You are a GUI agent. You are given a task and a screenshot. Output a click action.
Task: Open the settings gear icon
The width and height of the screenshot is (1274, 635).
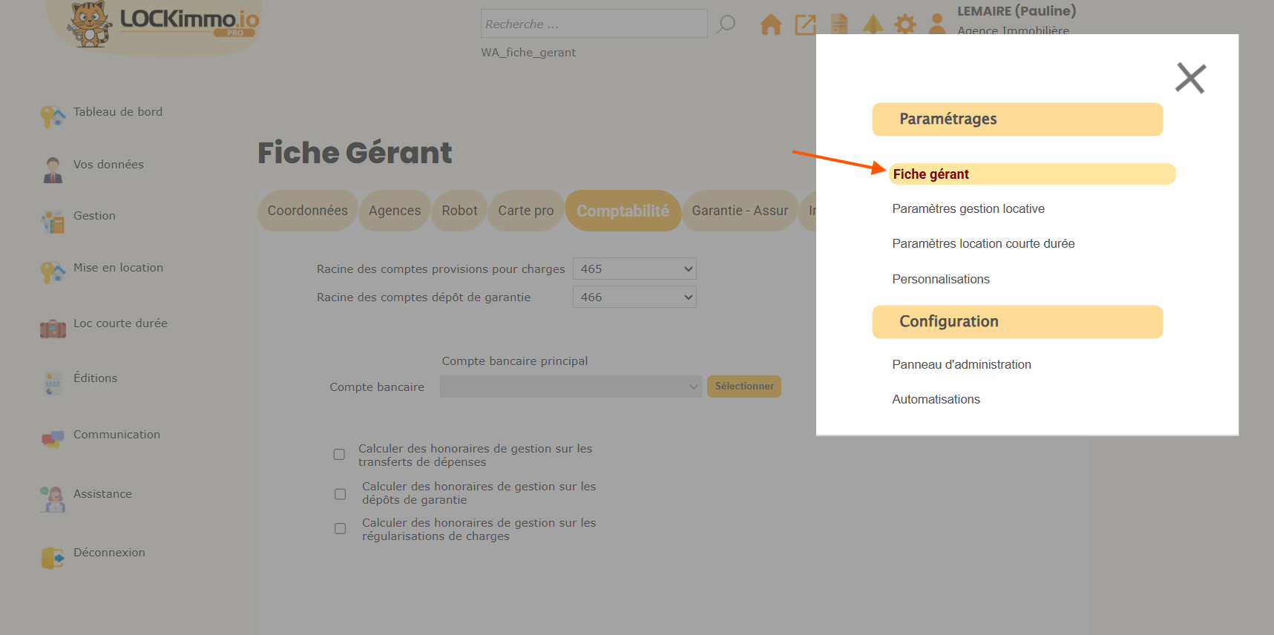[x=904, y=24]
